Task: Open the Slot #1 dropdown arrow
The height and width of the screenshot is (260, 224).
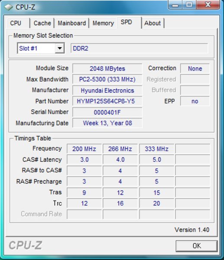Action: pos(59,48)
